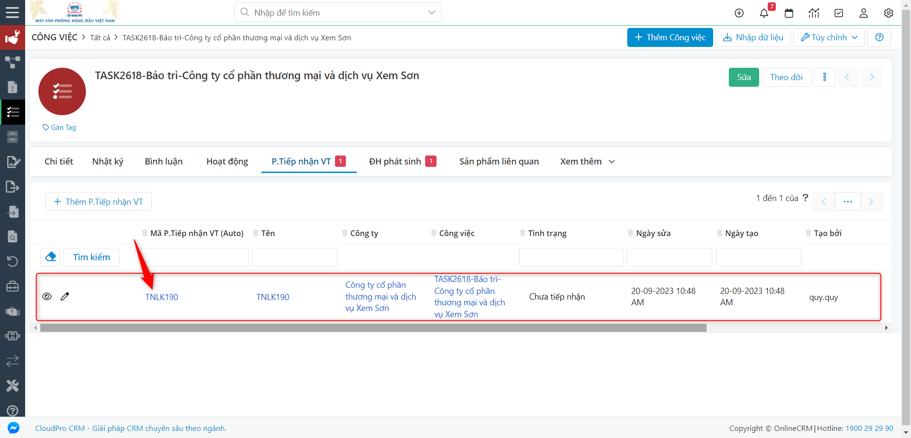The image size is (911, 438).
Task: Select the task checklist sidebar icon
Action: [x=12, y=112]
